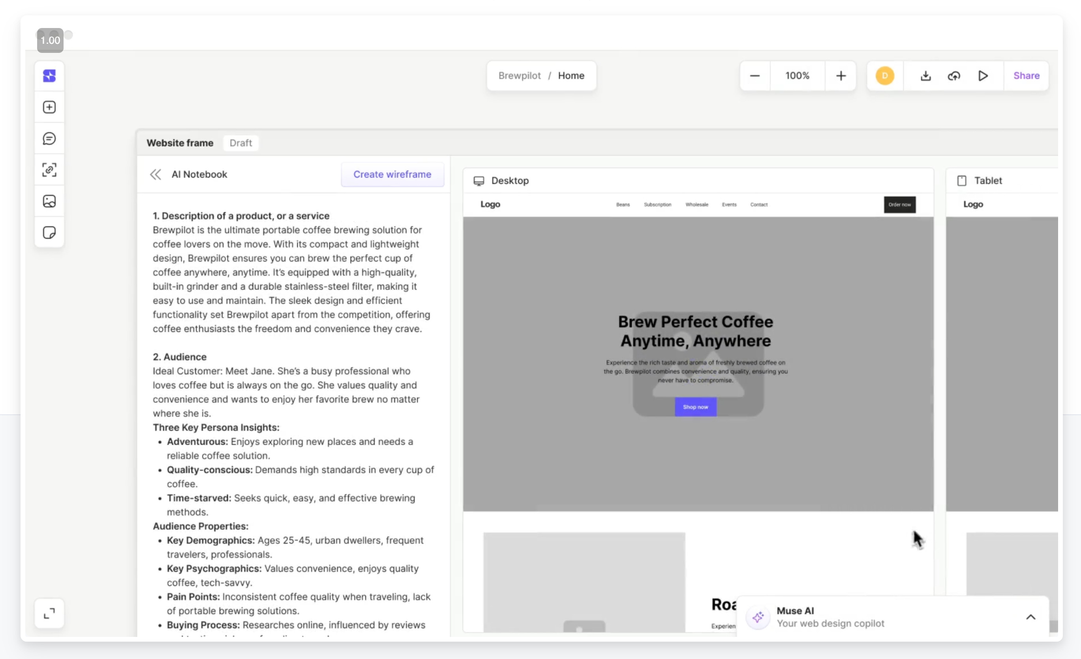1081x659 pixels.
Task: Click the zoom in plus button
Action: coord(841,76)
